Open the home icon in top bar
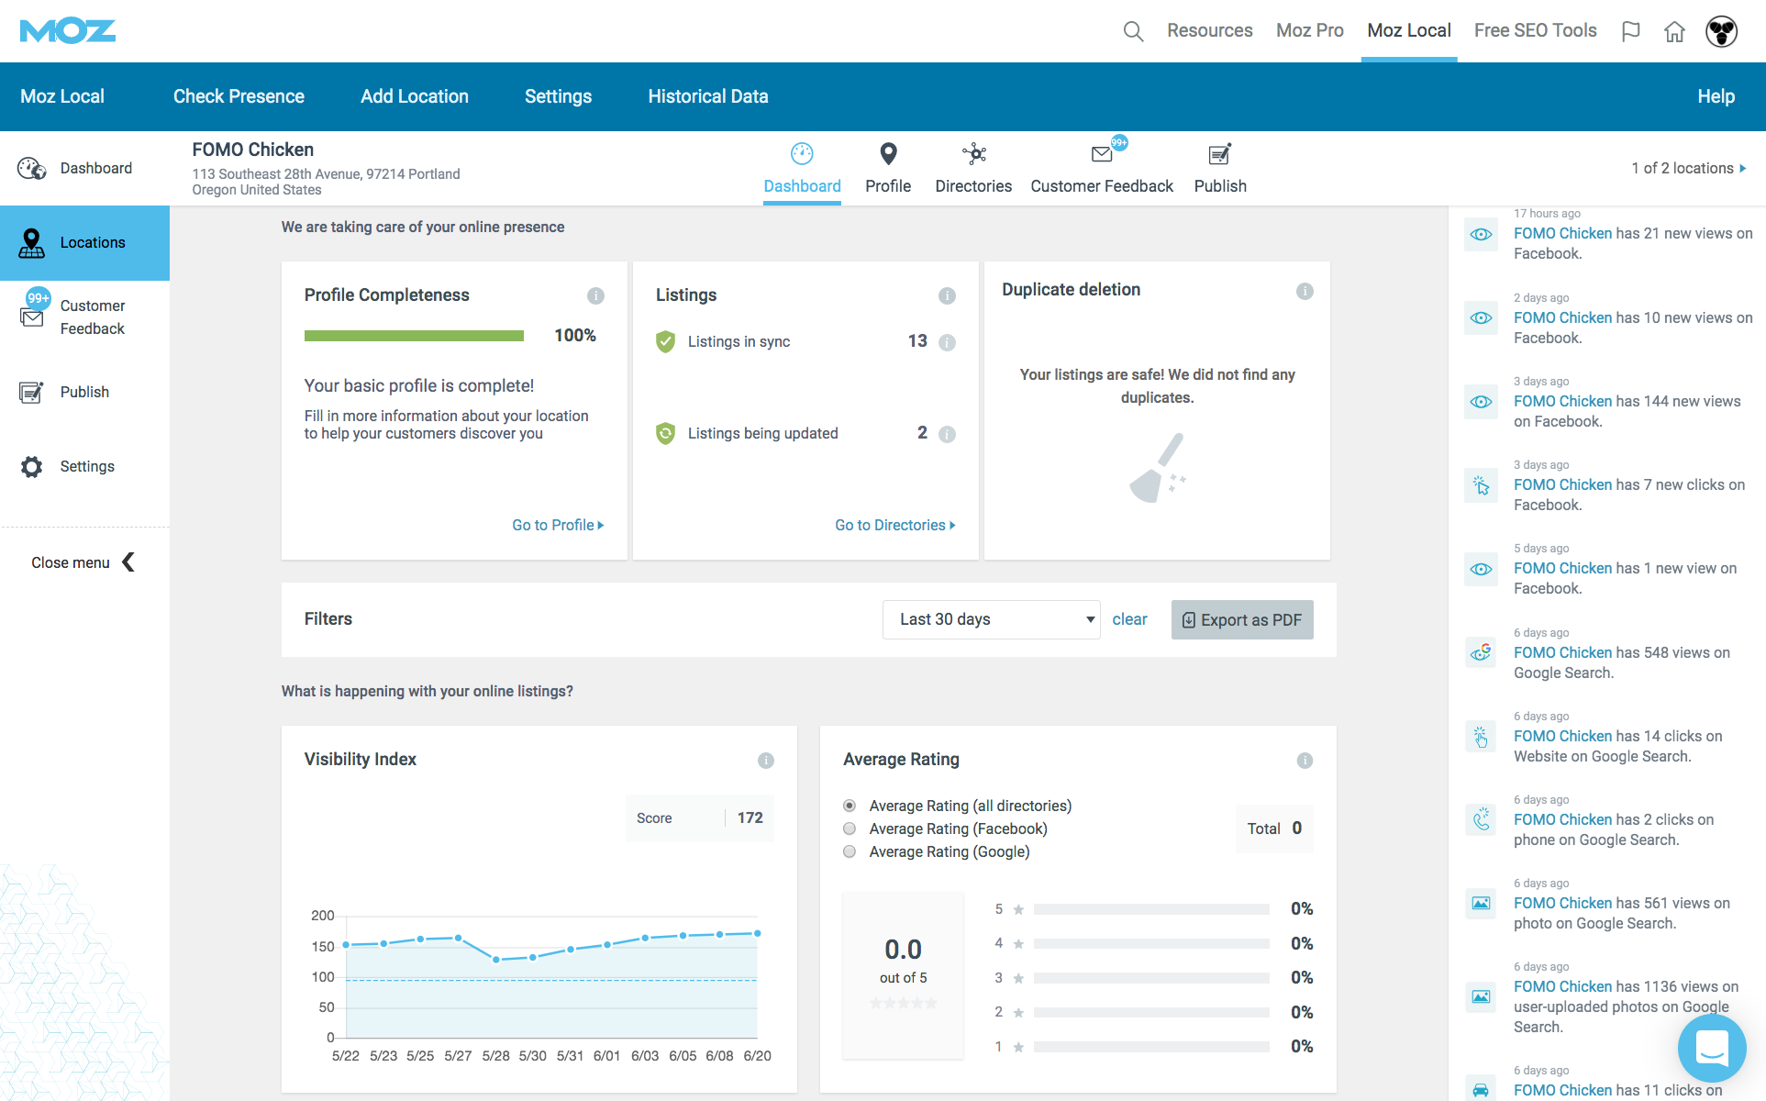The width and height of the screenshot is (1766, 1101). (1674, 31)
